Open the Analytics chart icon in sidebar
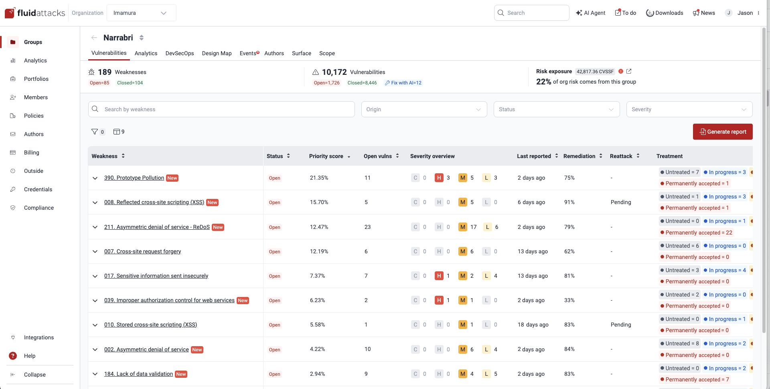Viewport: 770px width, 389px height. 13,60
